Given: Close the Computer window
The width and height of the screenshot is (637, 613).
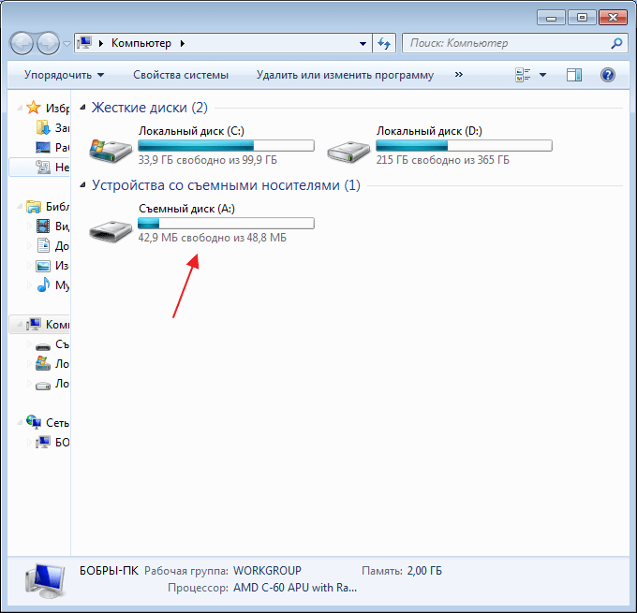Looking at the screenshot, I should pos(613,18).
